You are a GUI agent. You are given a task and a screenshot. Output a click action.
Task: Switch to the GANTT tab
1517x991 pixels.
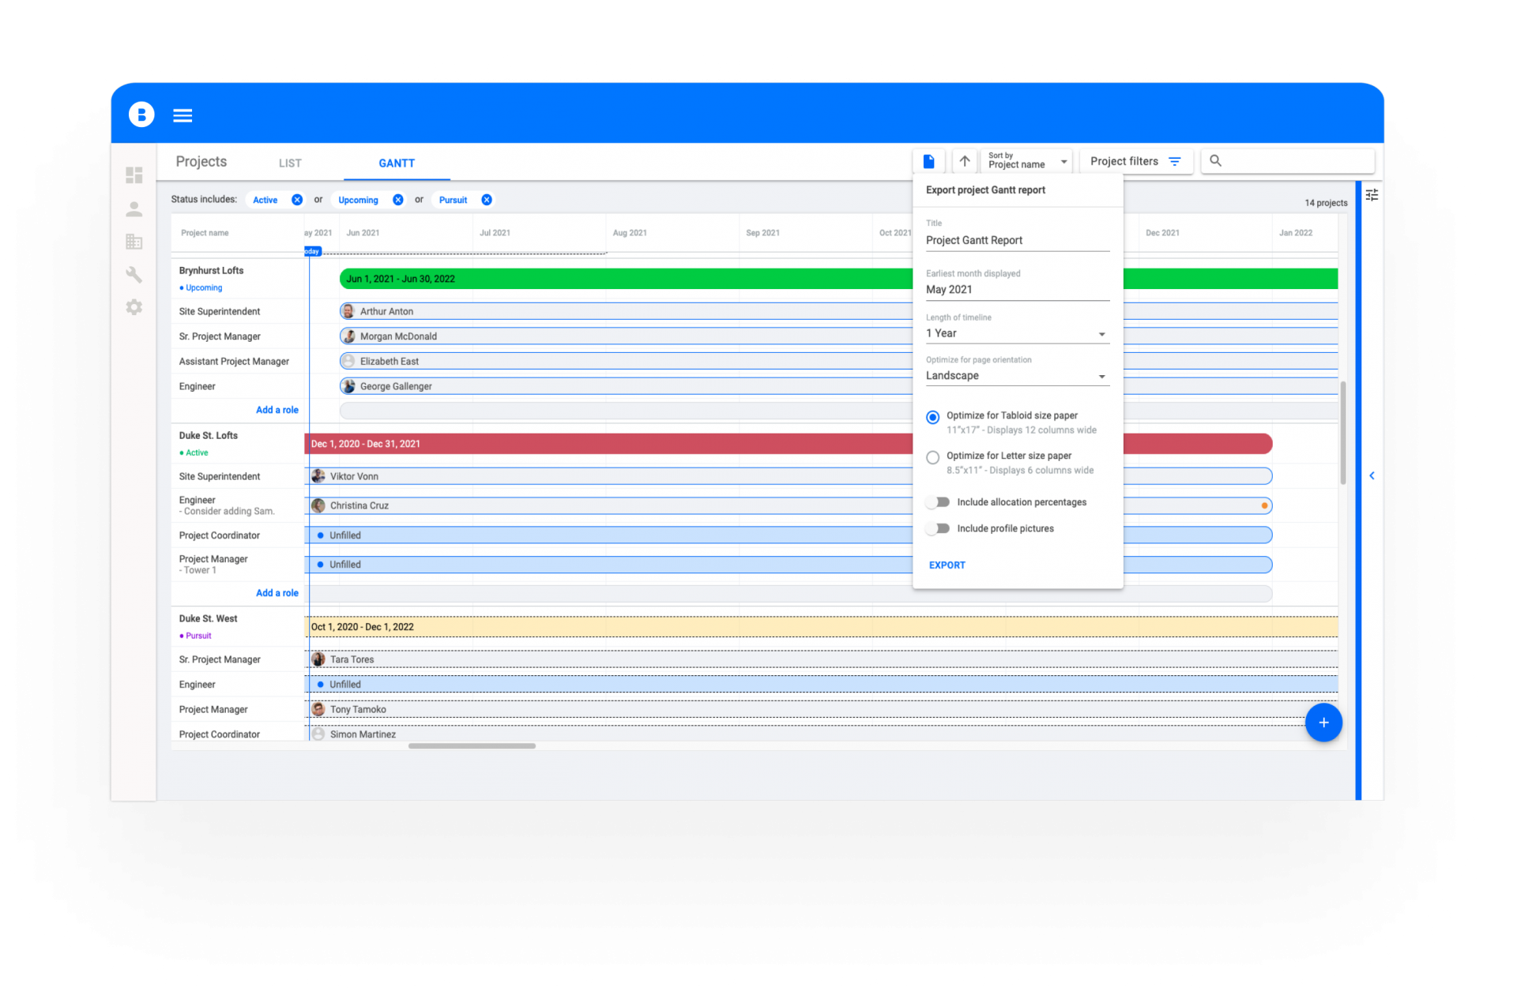(x=397, y=163)
